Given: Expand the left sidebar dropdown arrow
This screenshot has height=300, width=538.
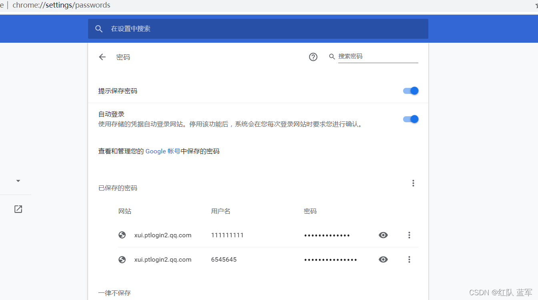Looking at the screenshot, I should 18,181.
